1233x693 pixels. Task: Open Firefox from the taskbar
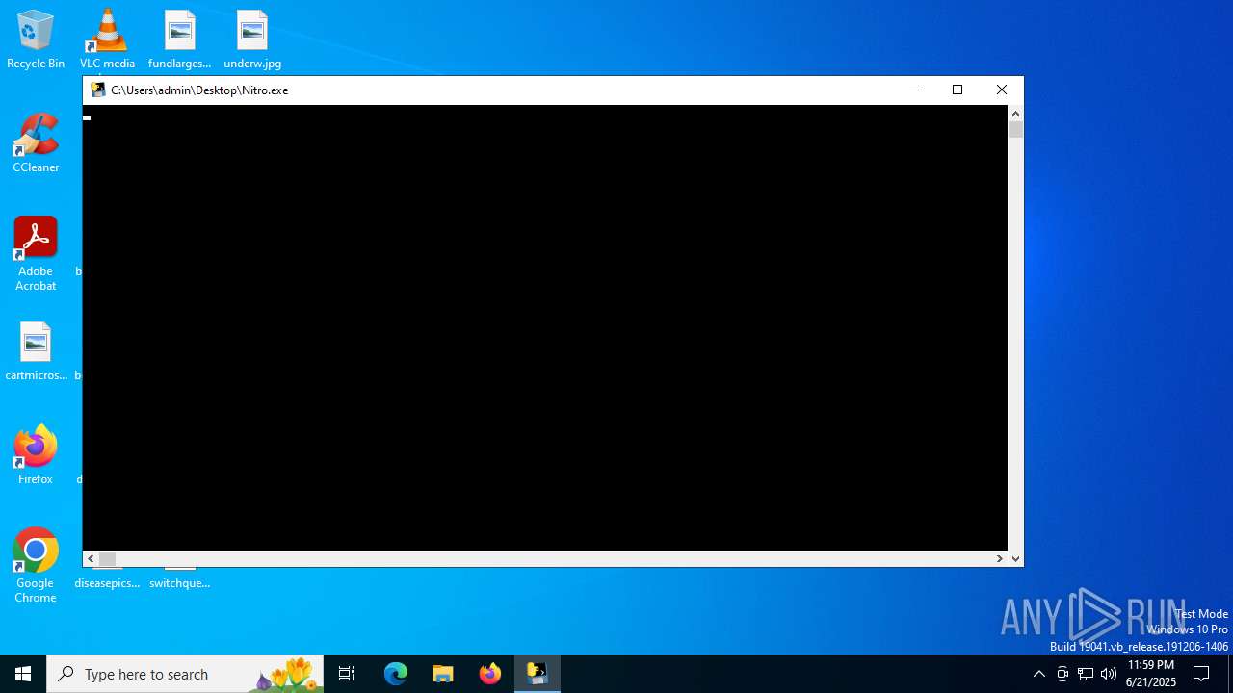coord(490,674)
